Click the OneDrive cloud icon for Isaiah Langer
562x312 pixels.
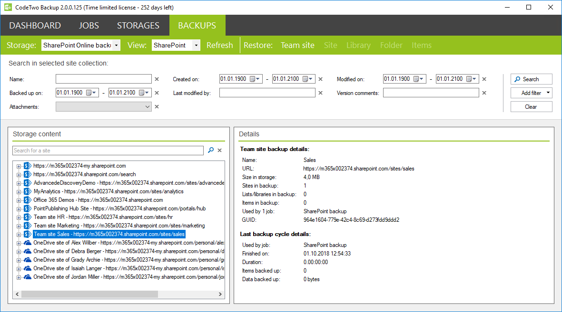[28, 268]
